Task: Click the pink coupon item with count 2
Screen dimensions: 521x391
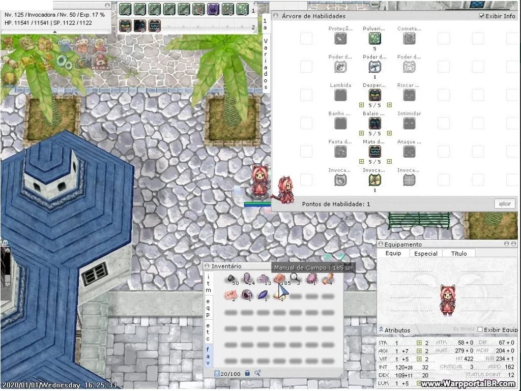Action: click(x=230, y=294)
